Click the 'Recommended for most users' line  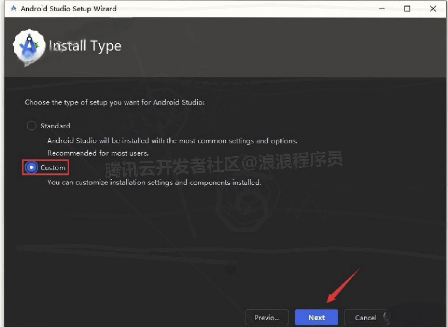click(98, 153)
